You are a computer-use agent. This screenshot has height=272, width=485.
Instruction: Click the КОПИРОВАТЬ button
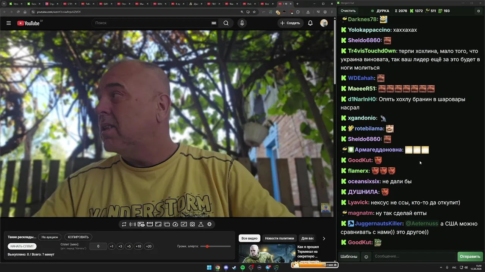pyautogui.click(x=78, y=237)
